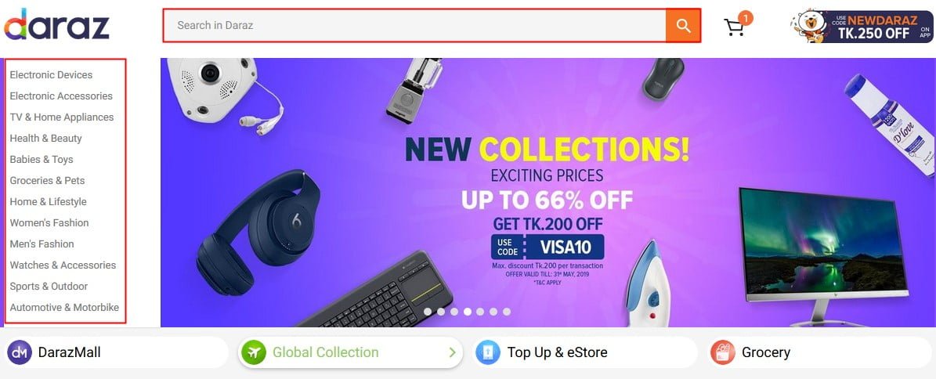Select the active fourth carousel dot
936x379 pixels.
(x=467, y=312)
